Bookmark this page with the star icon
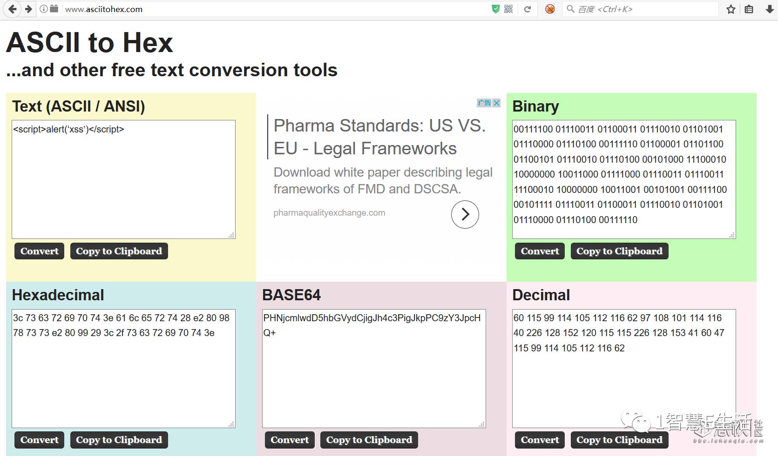The image size is (778, 456). point(731,9)
